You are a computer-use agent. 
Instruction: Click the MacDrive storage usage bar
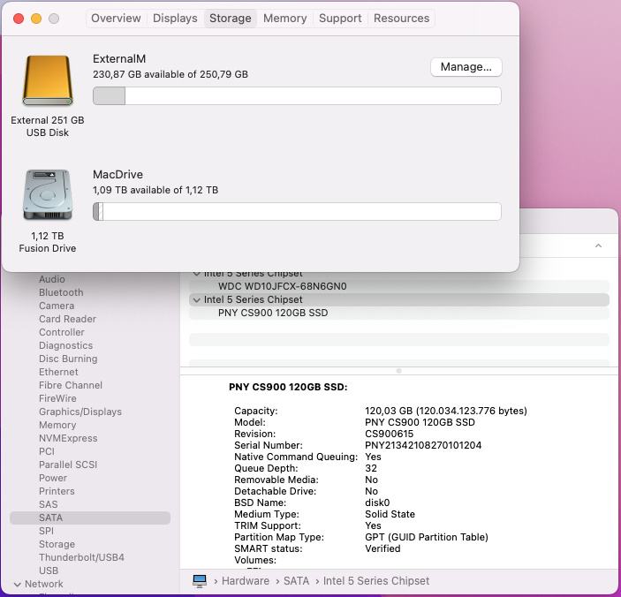coord(297,212)
